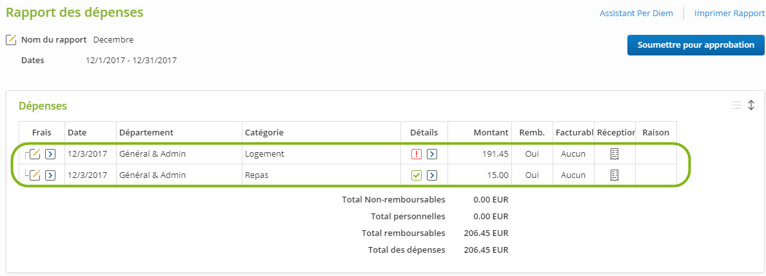Click the sort arrows icon in Dépenses

point(751,105)
